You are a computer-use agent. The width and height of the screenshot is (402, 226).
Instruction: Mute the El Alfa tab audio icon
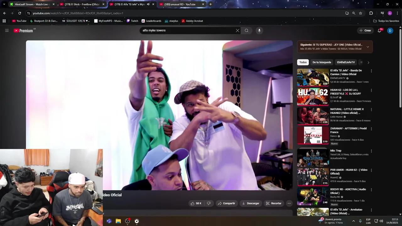148,4
